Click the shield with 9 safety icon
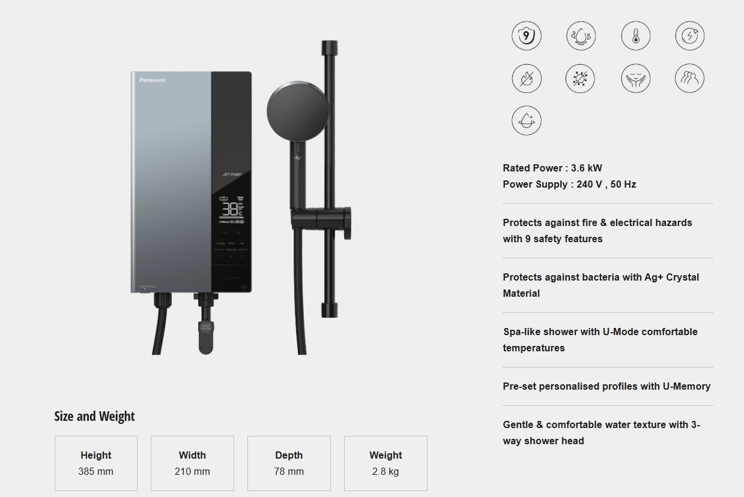This screenshot has height=497, width=744. (527, 35)
